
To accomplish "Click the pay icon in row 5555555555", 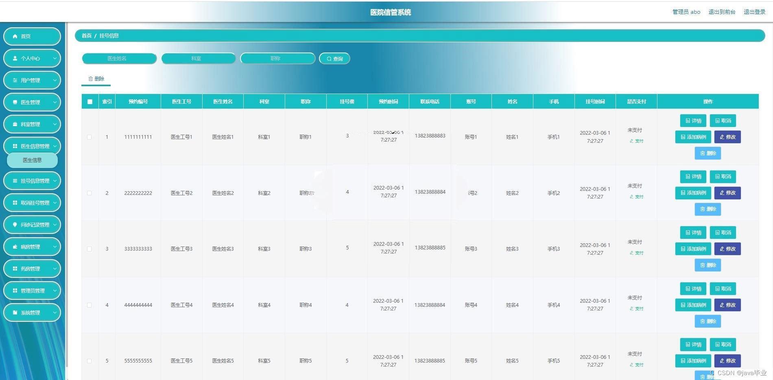I will 631,365.
